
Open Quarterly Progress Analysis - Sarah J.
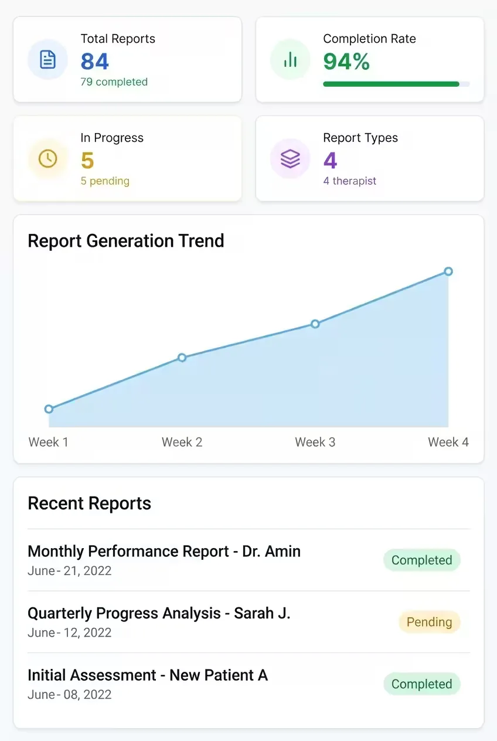pos(249,622)
